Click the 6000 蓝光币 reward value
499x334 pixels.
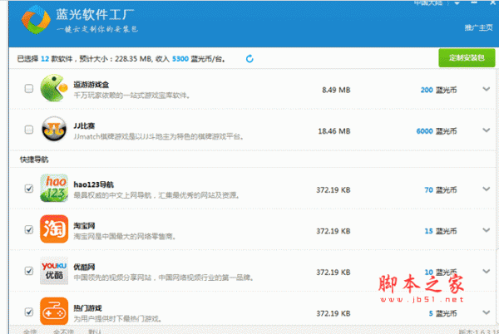pyautogui.click(x=437, y=131)
